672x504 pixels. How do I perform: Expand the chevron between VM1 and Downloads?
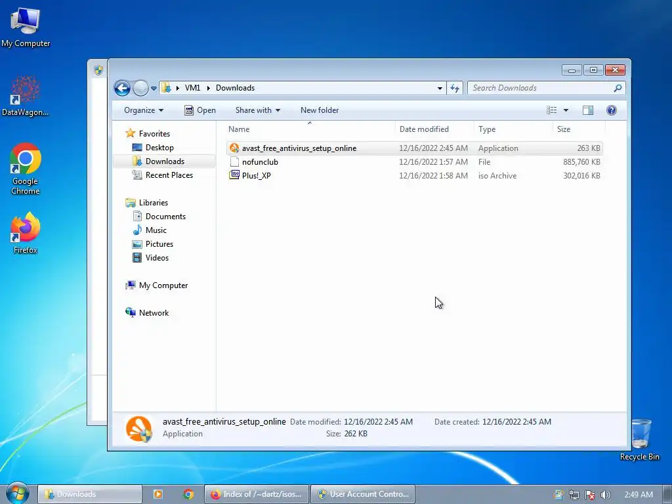[x=208, y=88]
